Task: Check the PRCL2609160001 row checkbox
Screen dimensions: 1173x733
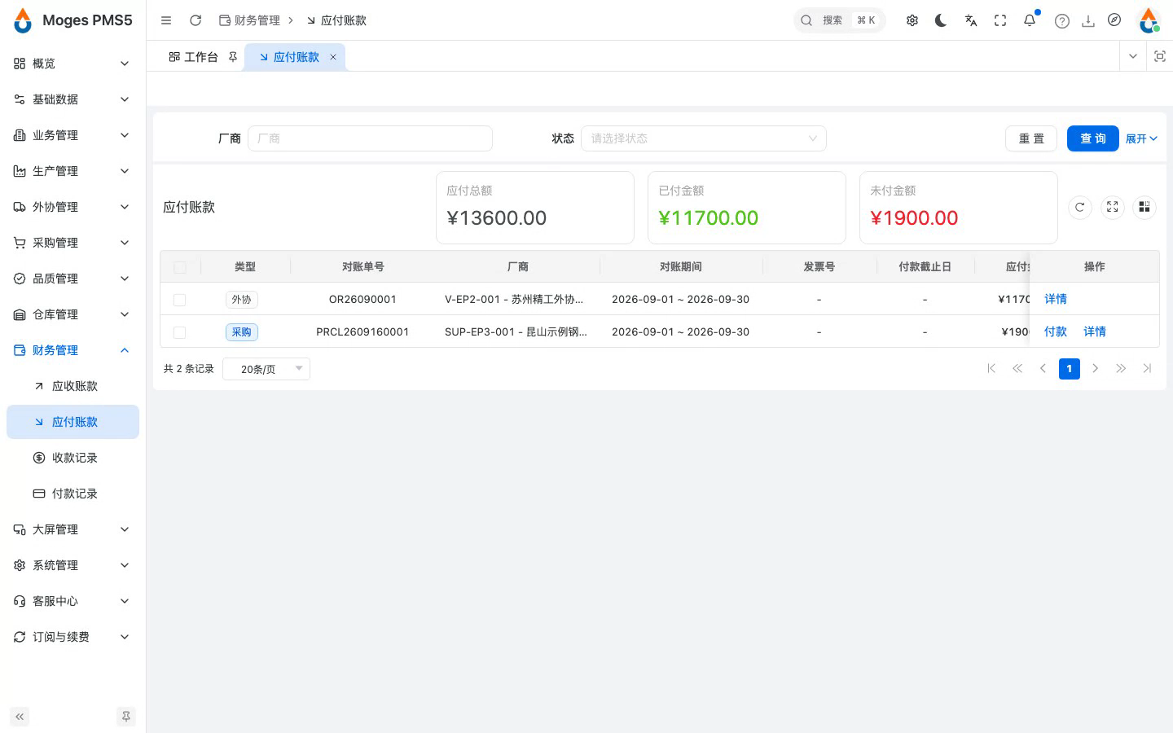Action: (x=180, y=332)
